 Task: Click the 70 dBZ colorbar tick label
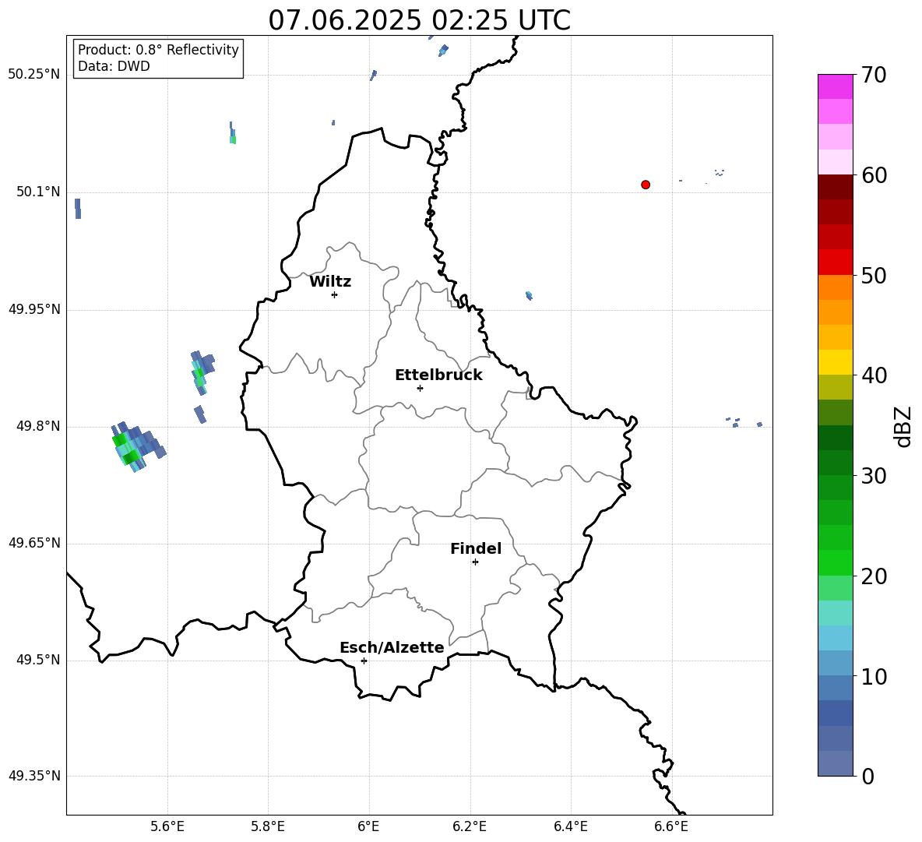874,75
